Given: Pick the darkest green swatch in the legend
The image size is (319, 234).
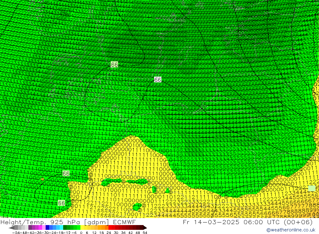Looking at the screenshot, I should [x=65, y=228].
